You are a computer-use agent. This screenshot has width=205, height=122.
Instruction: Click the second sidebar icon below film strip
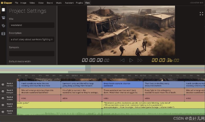(x=3, y=18)
